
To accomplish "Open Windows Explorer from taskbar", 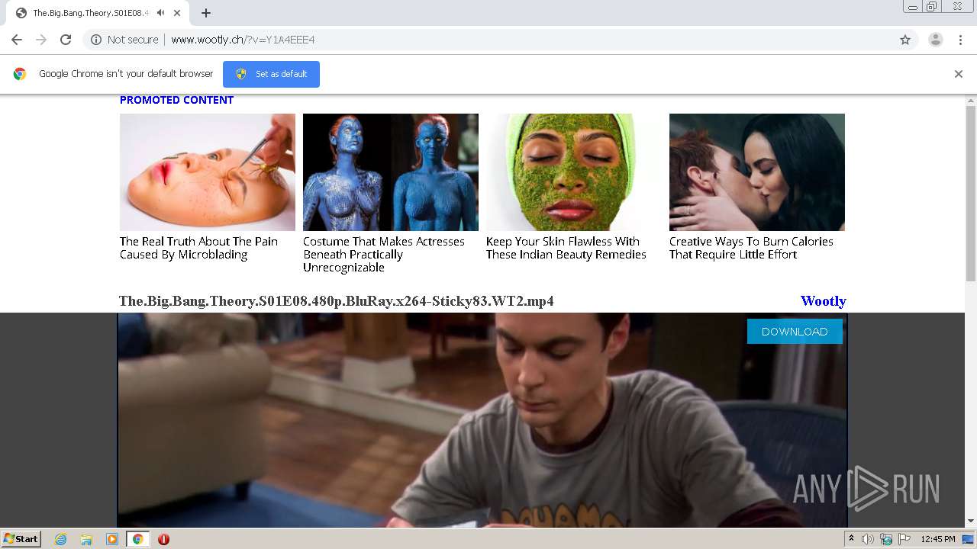I will point(86,539).
